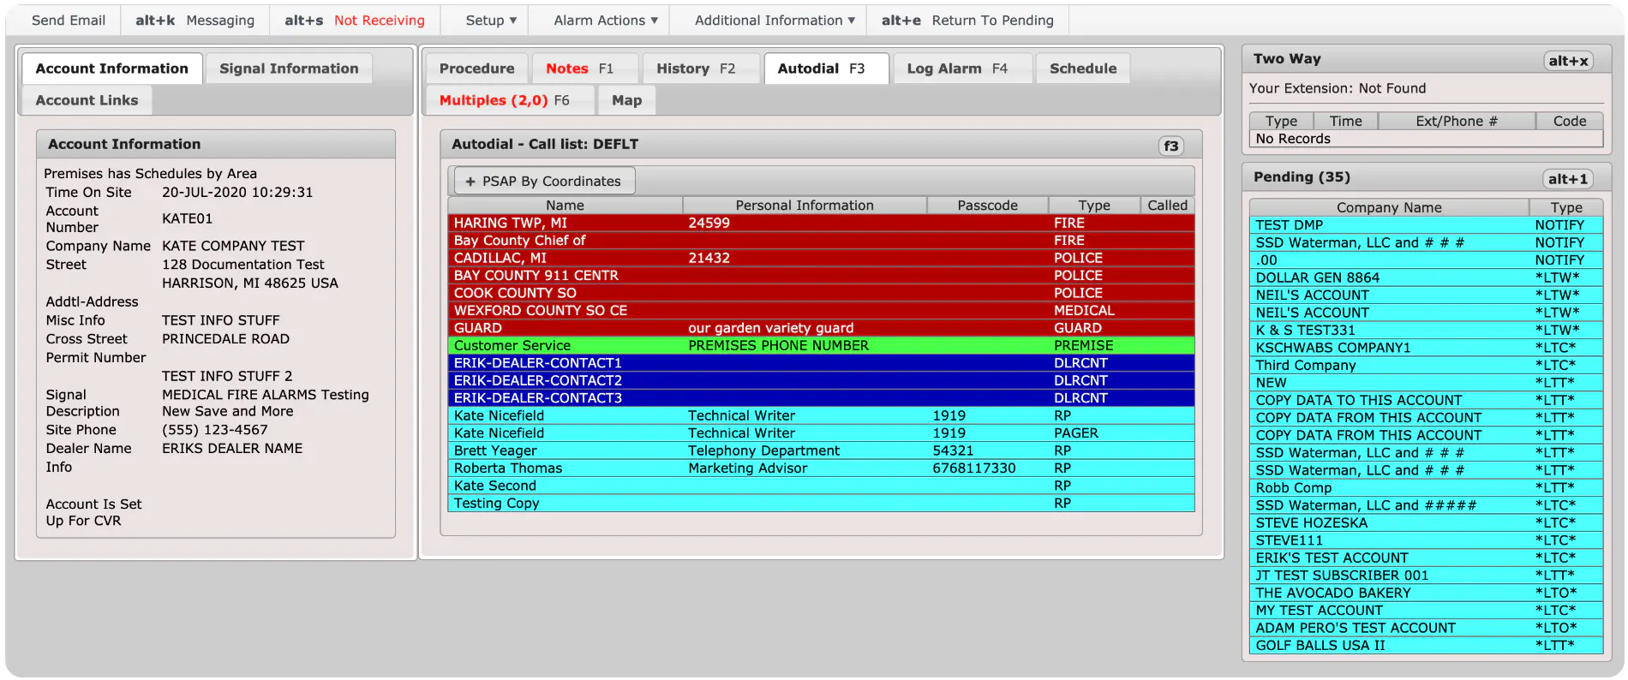Switch to the Account Information tab

(112, 69)
